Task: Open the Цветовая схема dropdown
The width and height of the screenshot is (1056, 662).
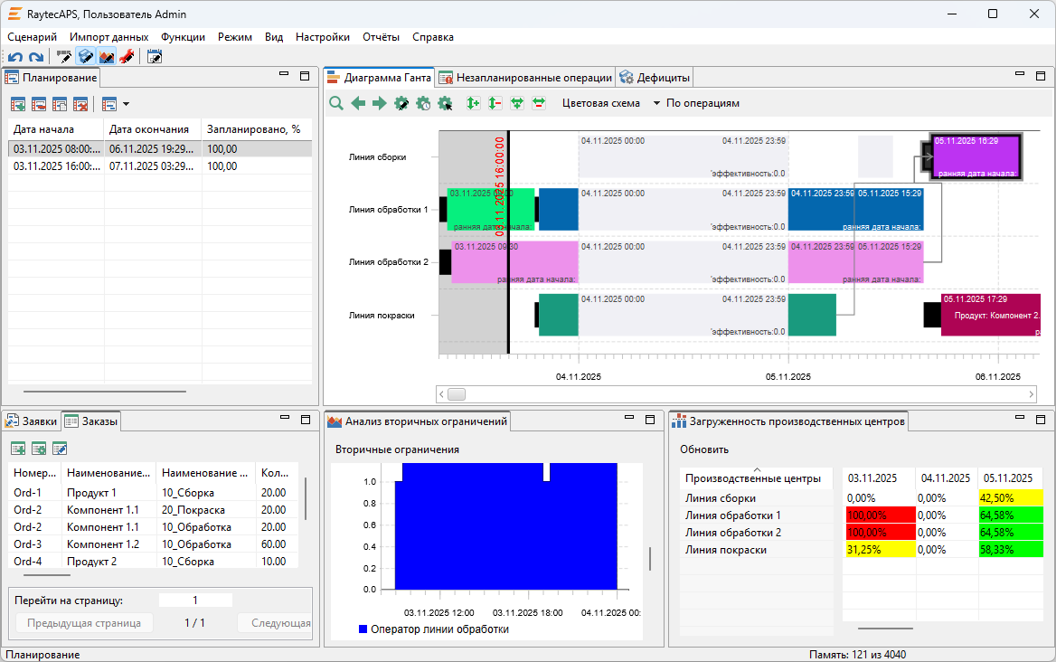Action: click(x=657, y=103)
